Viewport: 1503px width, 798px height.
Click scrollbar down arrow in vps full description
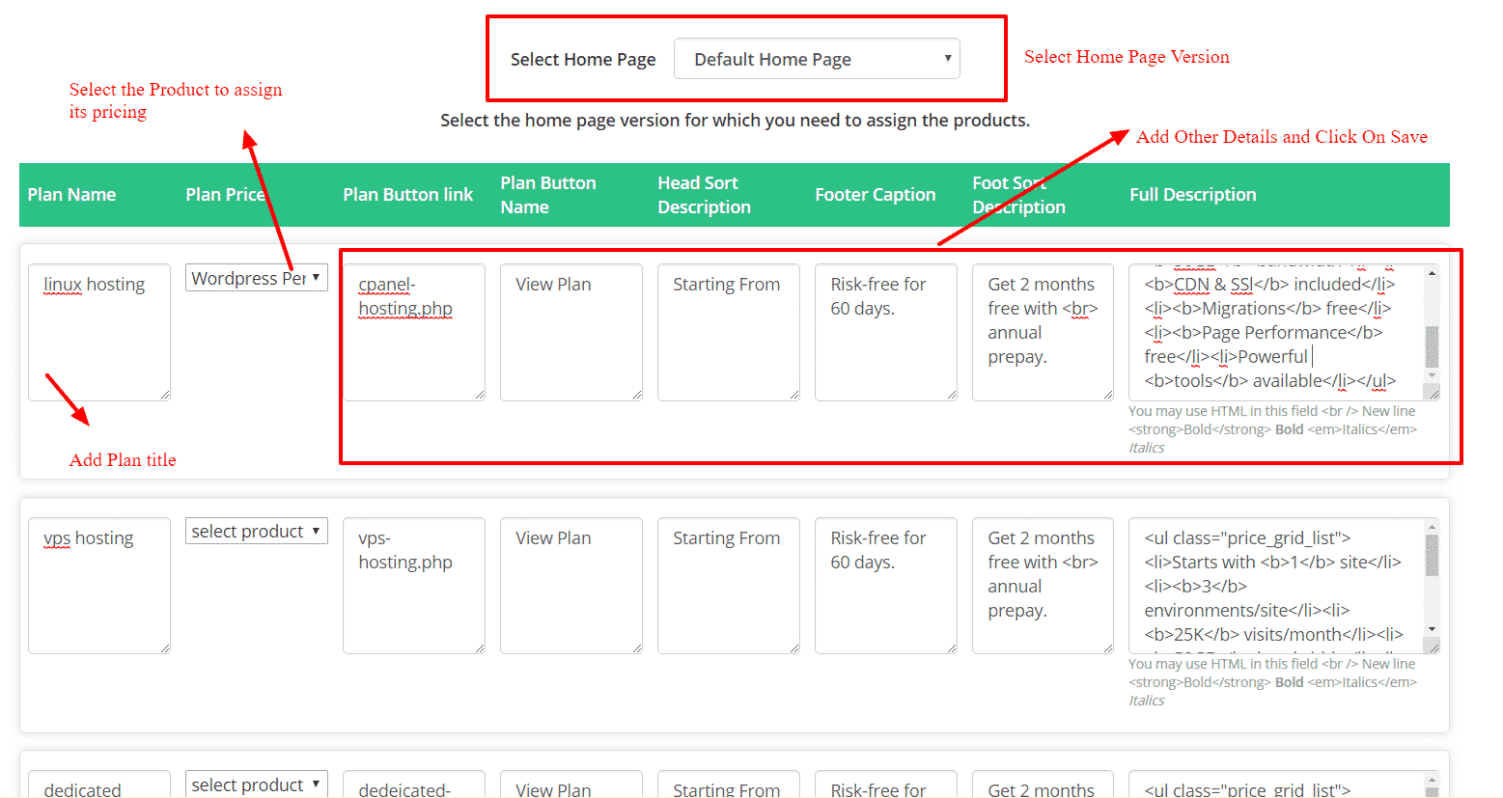pyautogui.click(x=1432, y=629)
